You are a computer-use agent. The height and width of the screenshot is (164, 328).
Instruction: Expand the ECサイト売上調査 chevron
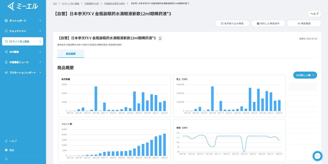[x=40, y=41]
